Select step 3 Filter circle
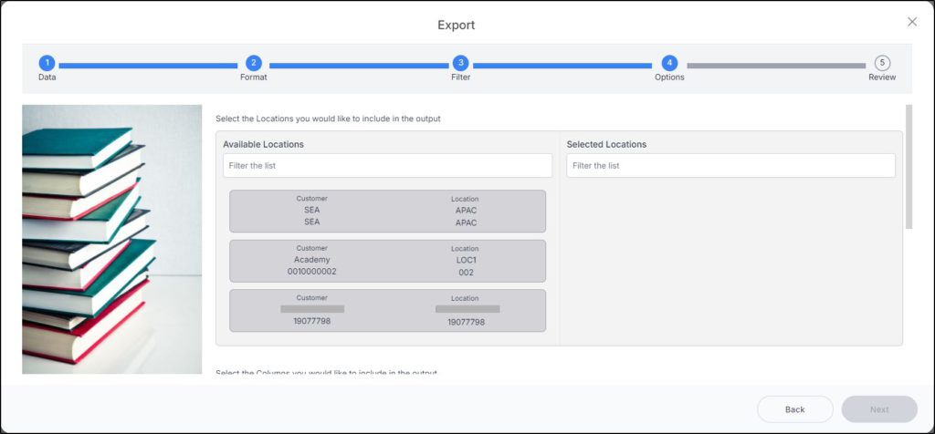This screenshot has width=935, height=434. pyautogui.click(x=461, y=63)
